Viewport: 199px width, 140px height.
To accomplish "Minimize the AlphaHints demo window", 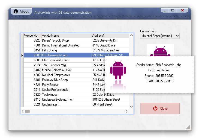I will point(165,10).
